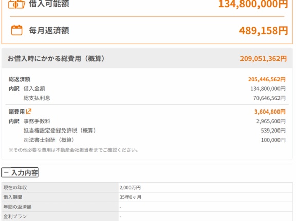The width and height of the screenshot is (296, 221).
Task: Click the 入力内容 heading label
Action: [24, 172]
